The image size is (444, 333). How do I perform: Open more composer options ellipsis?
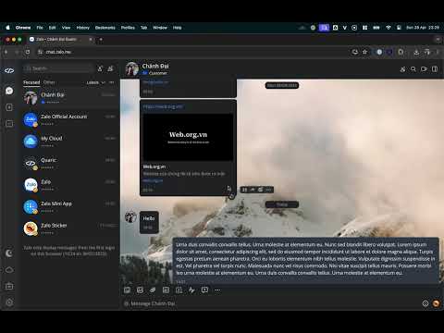[x=217, y=290]
